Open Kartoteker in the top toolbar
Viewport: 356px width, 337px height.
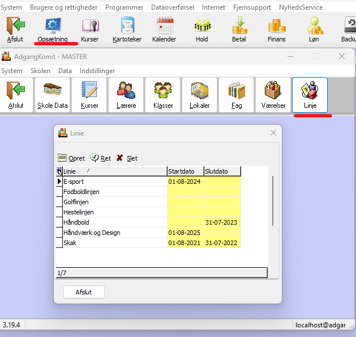click(127, 30)
